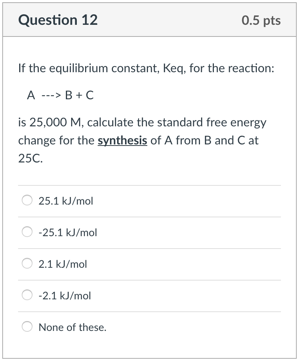The width and height of the screenshot is (299, 361).
Task: Click the sentence mentioning 25,000 M
Action: coord(142,122)
